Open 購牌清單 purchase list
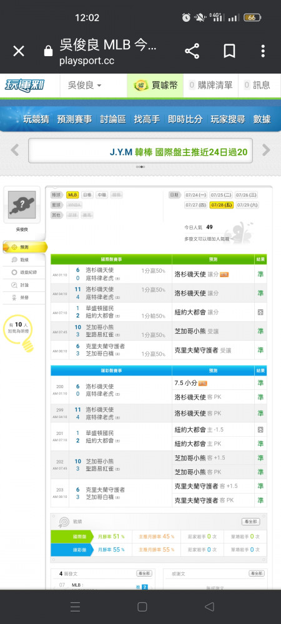The image size is (281, 624). coord(210,85)
